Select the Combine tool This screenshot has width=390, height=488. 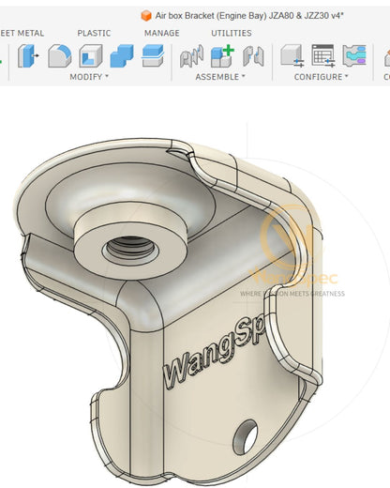tap(122, 56)
